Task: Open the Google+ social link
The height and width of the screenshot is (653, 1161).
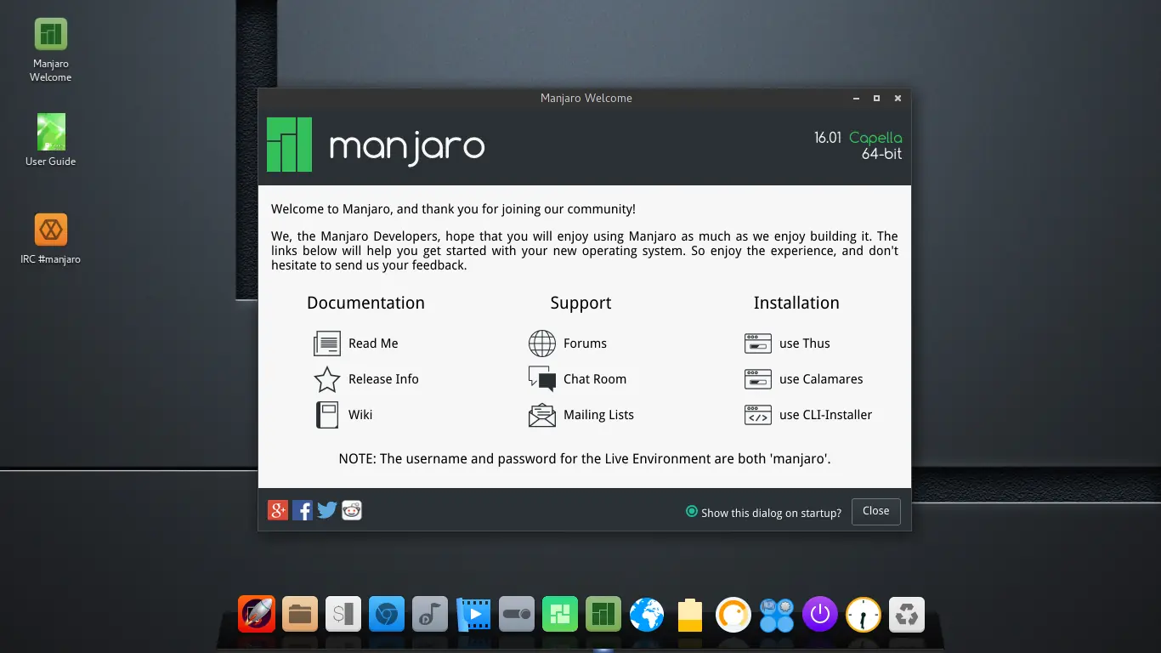Action: [278, 510]
